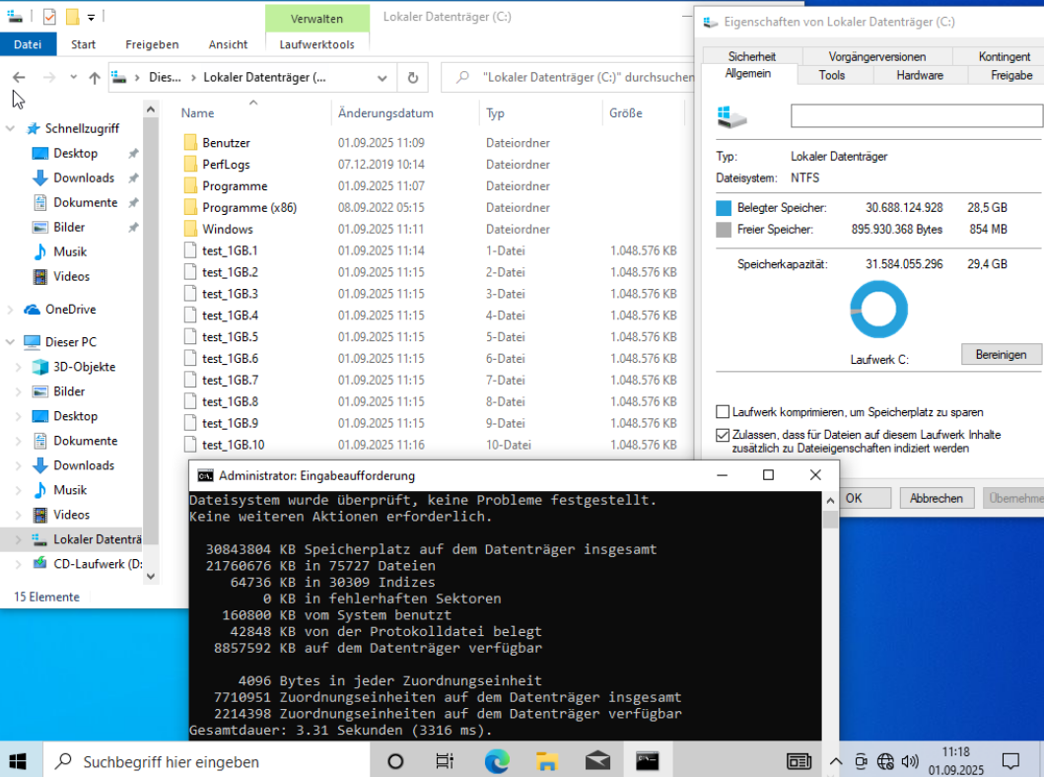
Task: Open the Tools tab in properties
Action: pyautogui.click(x=831, y=75)
